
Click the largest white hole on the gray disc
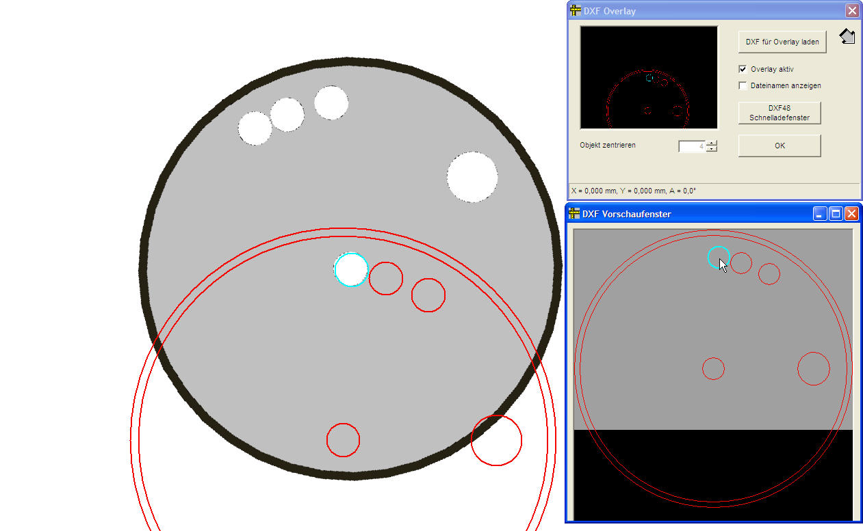click(472, 177)
